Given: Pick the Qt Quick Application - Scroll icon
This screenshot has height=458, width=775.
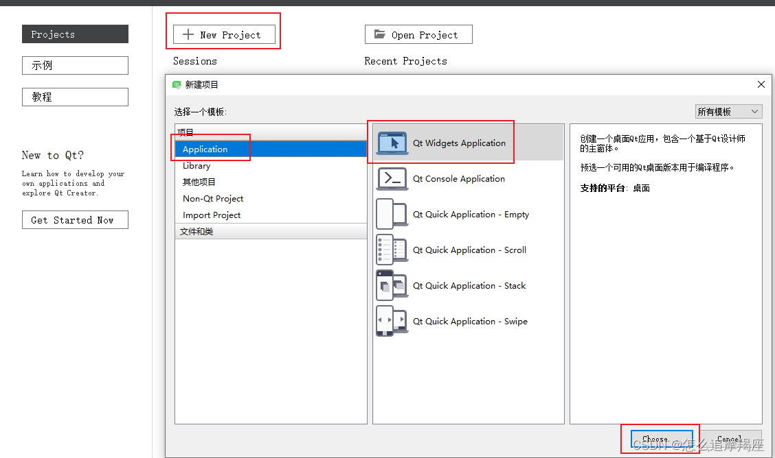Looking at the screenshot, I should [x=392, y=250].
